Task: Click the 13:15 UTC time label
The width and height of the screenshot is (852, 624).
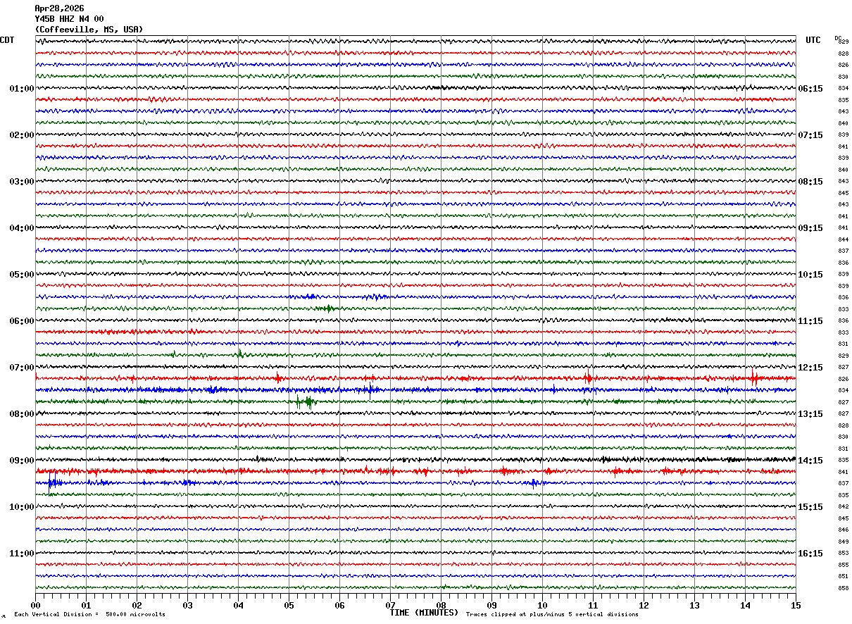Action: click(810, 414)
